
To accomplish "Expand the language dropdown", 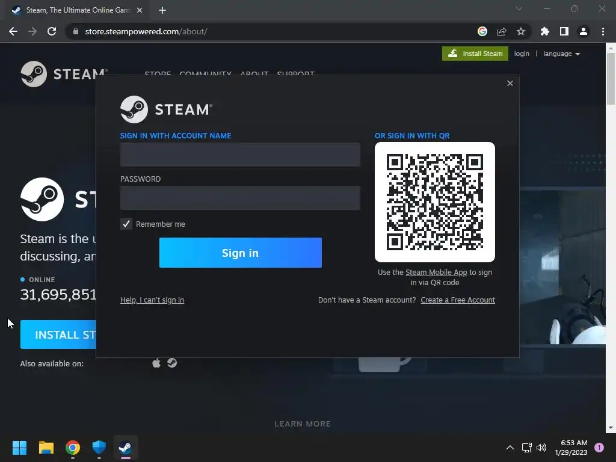I will coord(561,54).
